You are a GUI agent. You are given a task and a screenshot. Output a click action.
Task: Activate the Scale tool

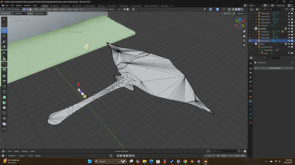4,42
